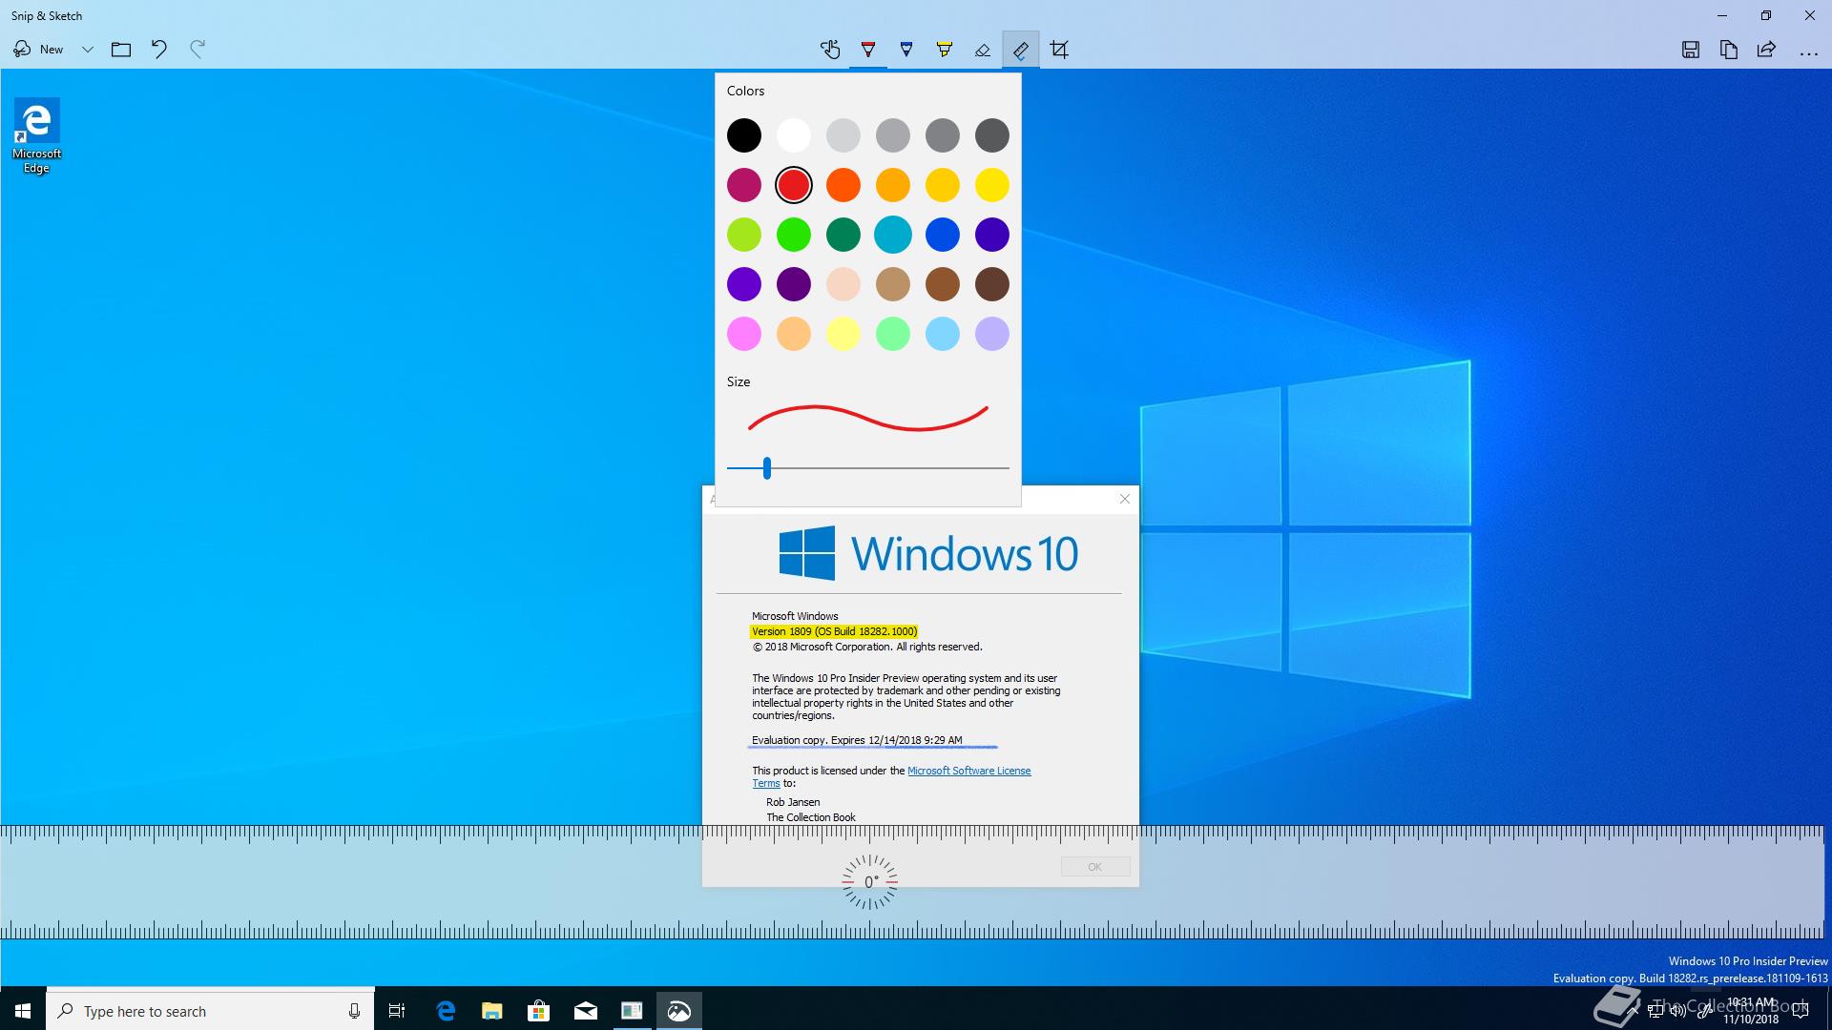Select the blue Pencil tool
1832x1030 pixels.
(906, 50)
